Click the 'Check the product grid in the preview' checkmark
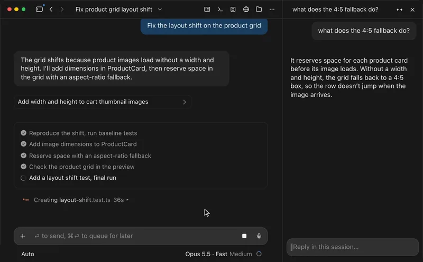This screenshot has height=262, width=423. (23, 167)
